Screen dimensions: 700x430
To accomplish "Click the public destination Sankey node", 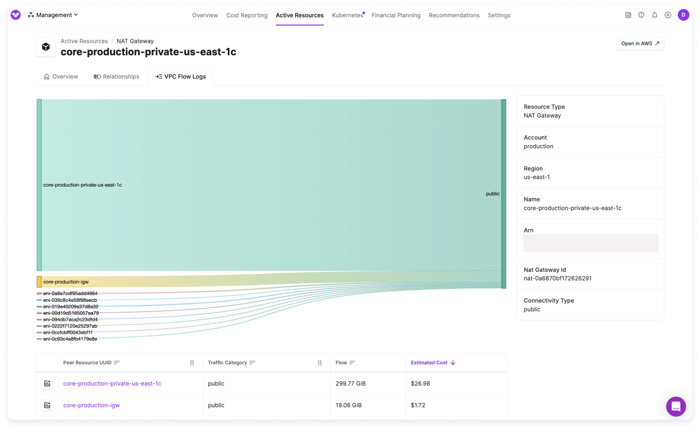I will (x=504, y=194).
